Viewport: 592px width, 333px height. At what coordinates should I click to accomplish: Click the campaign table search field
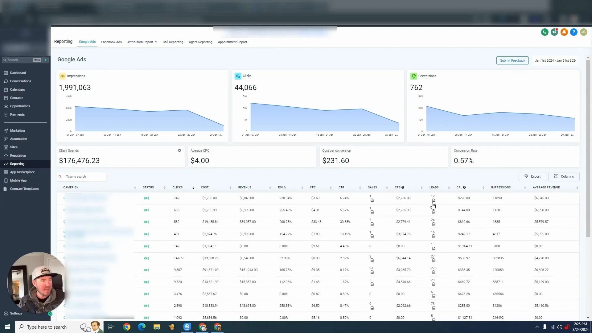[x=81, y=177]
